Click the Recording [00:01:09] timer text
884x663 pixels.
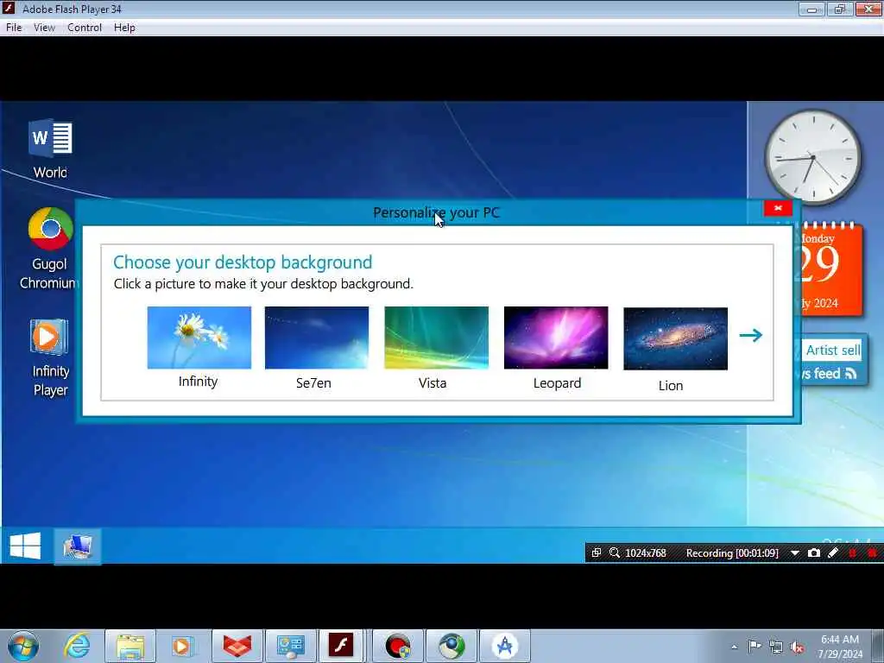click(732, 553)
